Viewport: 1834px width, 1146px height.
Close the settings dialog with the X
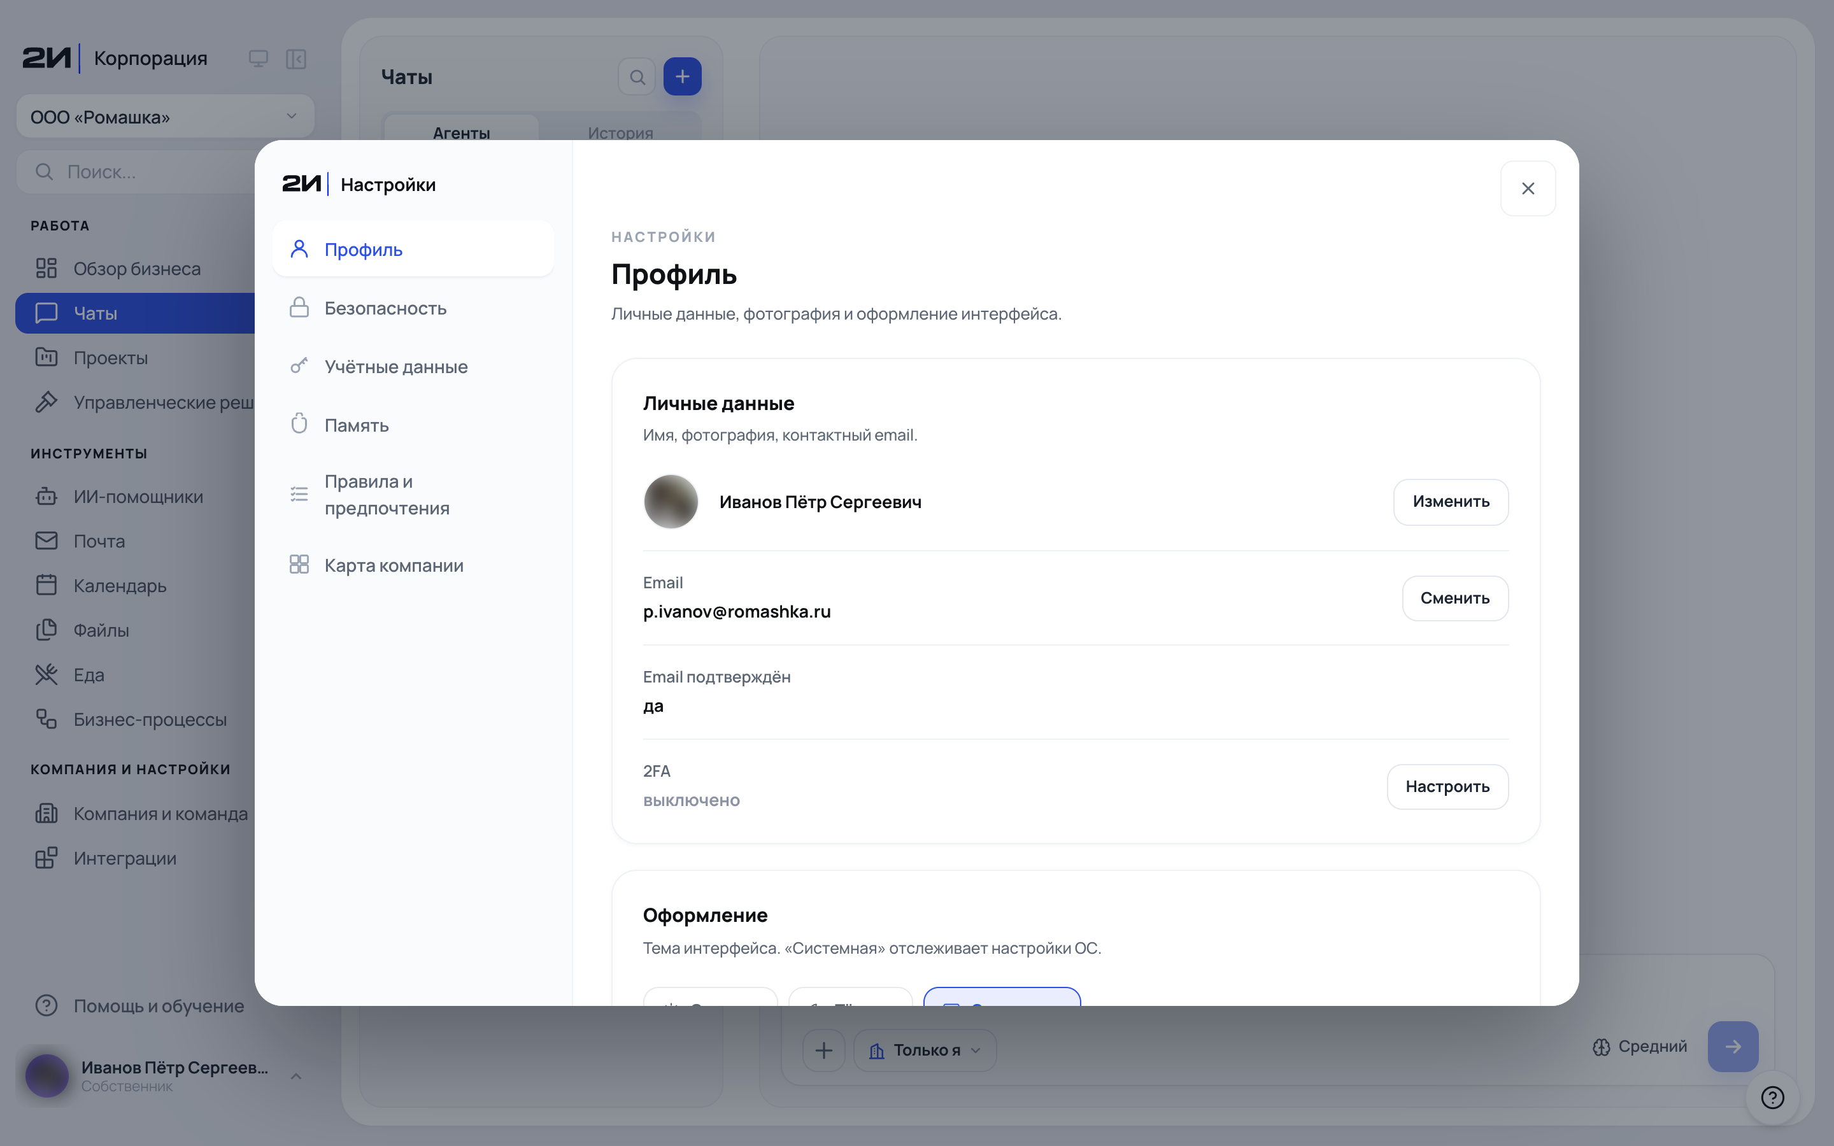click(x=1528, y=188)
